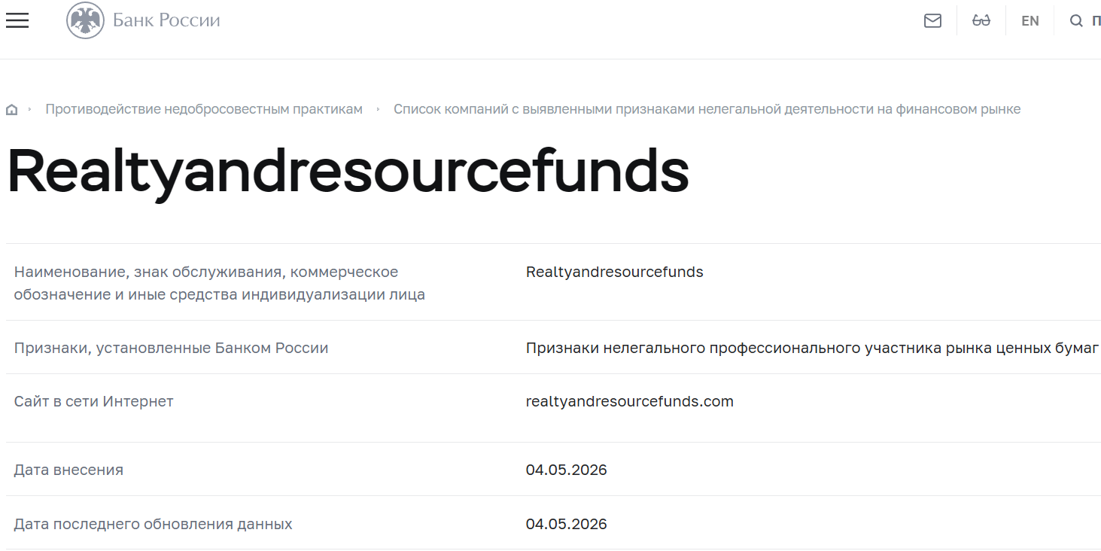Go to the home breadcrumb icon
The image size is (1101, 551).
click(x=11, y=110)
